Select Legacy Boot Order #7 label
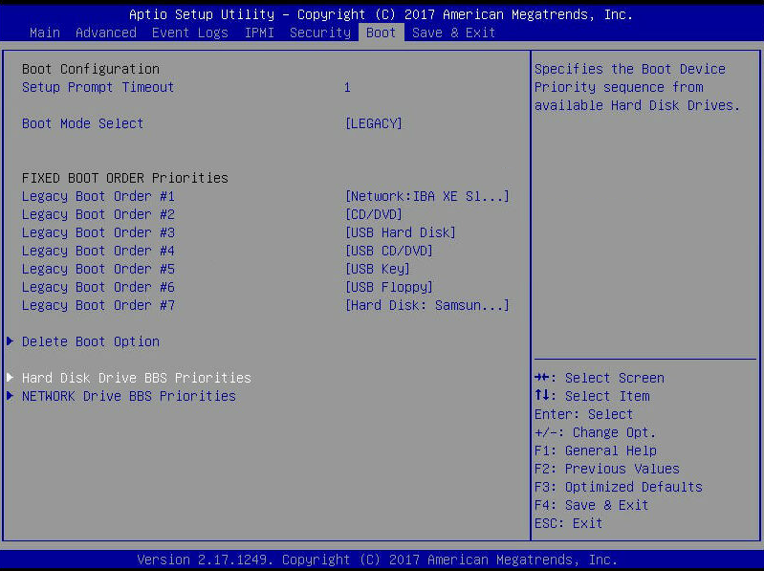Image resolution: width=764 pixels, height=571 pixels. click(x=98, y=305)
